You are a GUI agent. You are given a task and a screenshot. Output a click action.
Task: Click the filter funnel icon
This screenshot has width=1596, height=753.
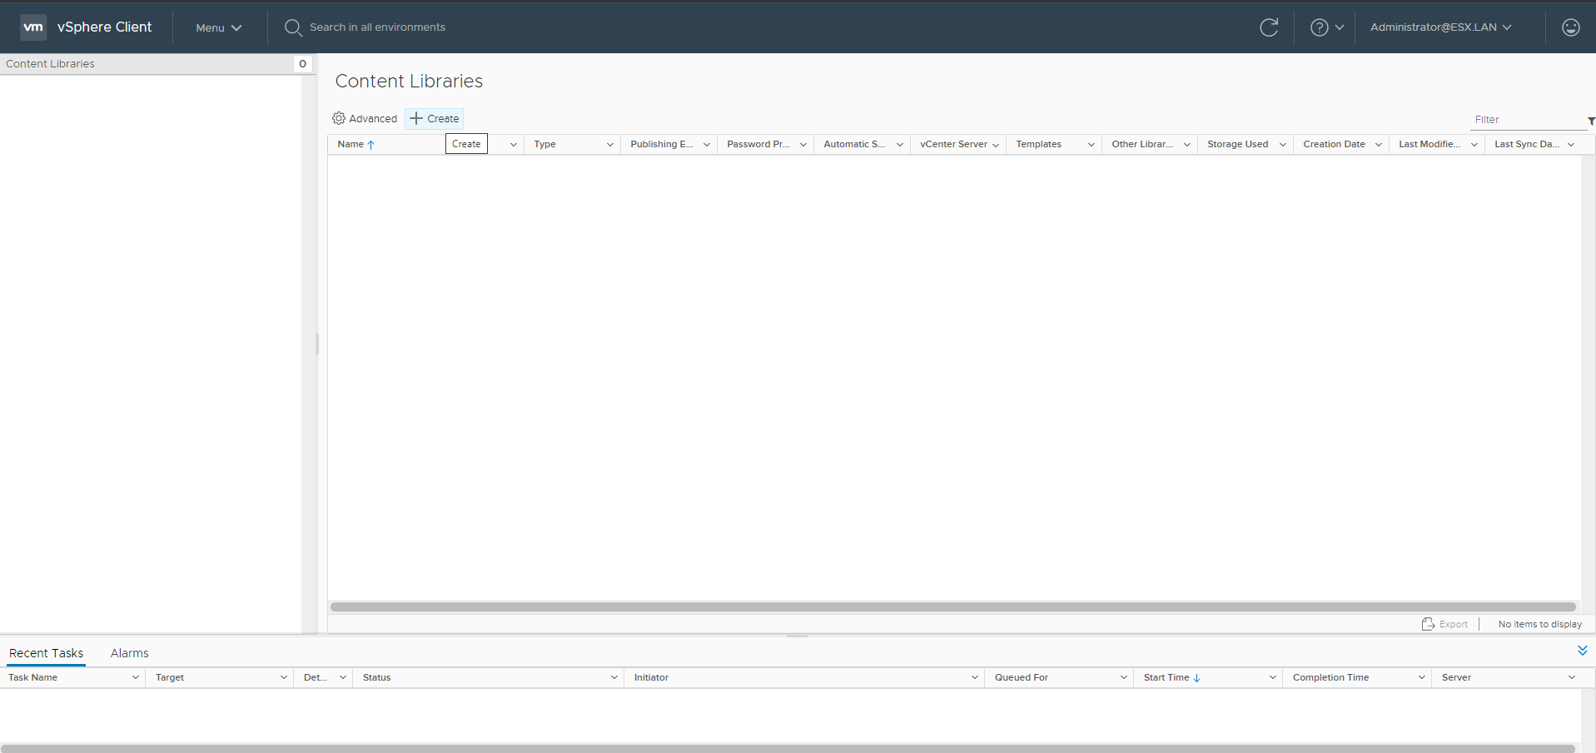tap(1590, 121)
